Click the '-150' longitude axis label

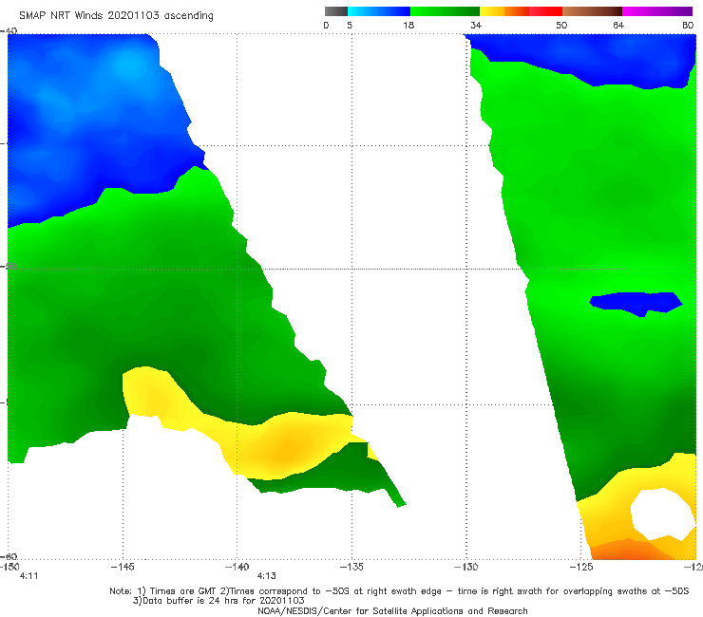9,567
